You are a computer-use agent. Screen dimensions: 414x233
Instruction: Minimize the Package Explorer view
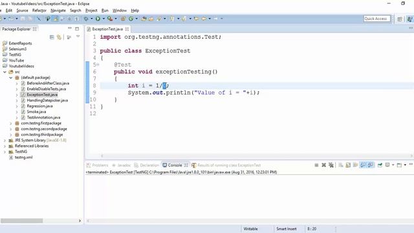tap(70, 28)
